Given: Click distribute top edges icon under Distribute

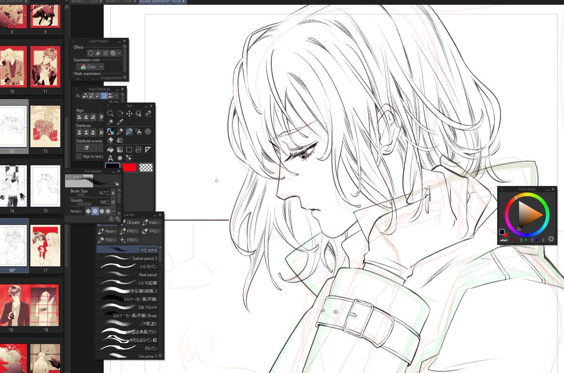Looking at the screenshot, I should [79, 132].
